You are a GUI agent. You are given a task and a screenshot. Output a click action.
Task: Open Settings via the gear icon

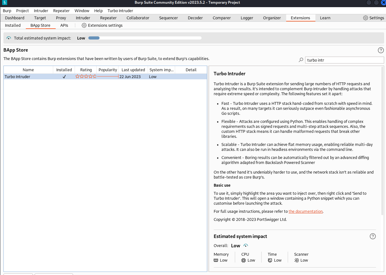(x=365, y=18)
